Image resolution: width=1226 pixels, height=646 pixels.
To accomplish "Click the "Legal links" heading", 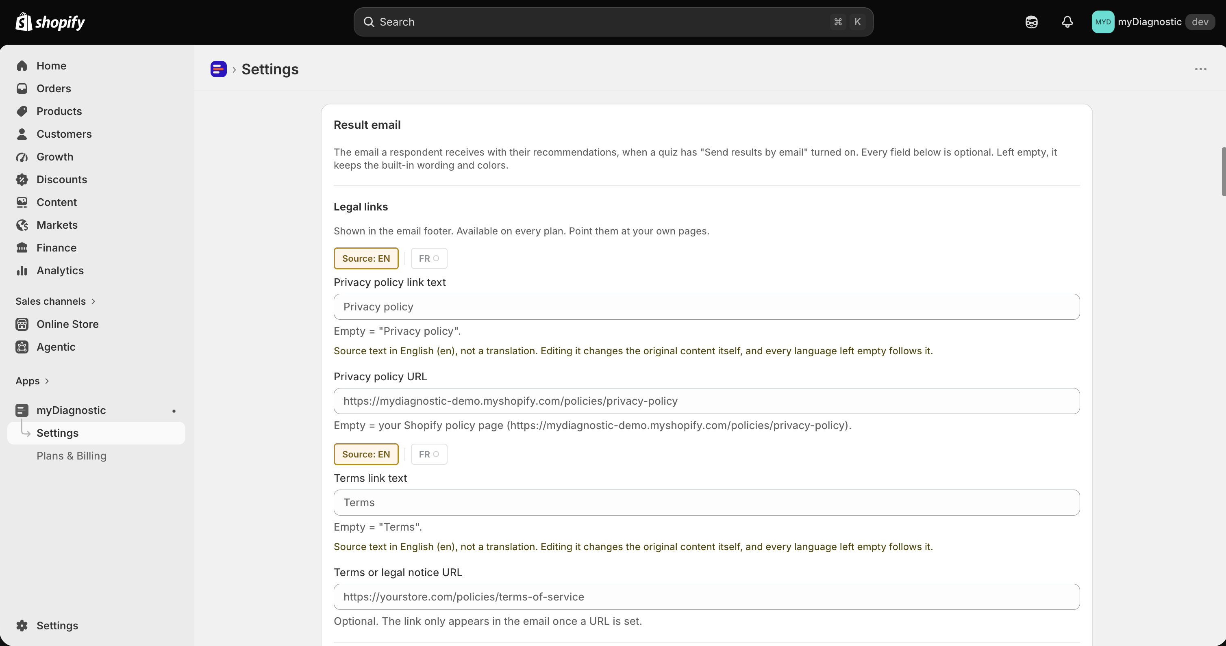I will pyautogui.click(x=361, y=207).
